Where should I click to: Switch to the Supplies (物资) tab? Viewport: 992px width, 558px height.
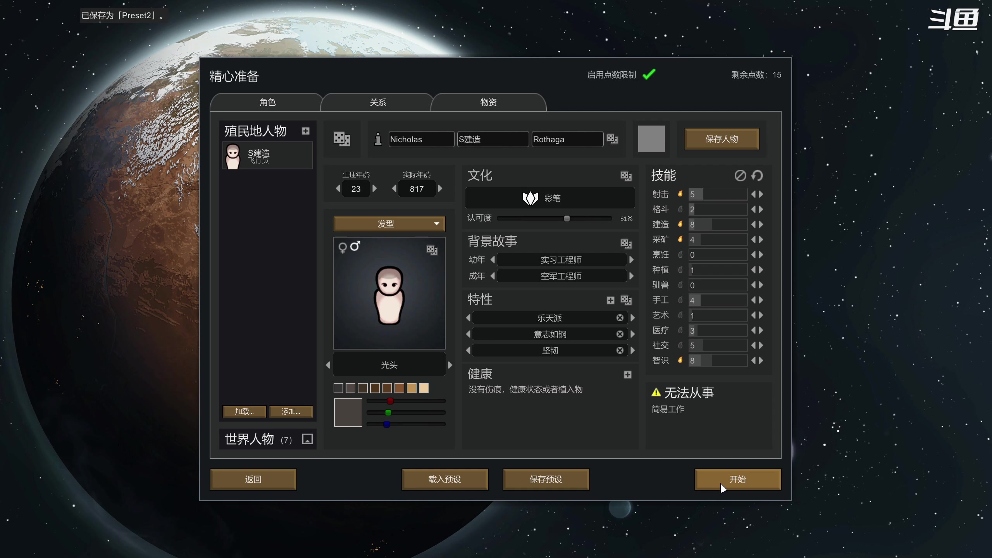[488, 102]
